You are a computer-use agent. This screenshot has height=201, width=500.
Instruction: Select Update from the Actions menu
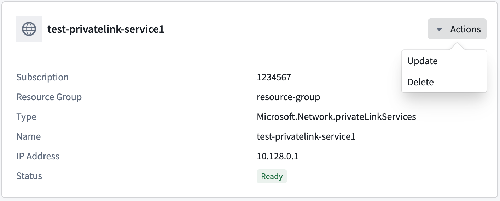coord(423,61)
